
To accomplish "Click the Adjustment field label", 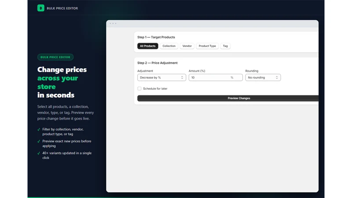I will pyautogui.click(x=145, y=71).
